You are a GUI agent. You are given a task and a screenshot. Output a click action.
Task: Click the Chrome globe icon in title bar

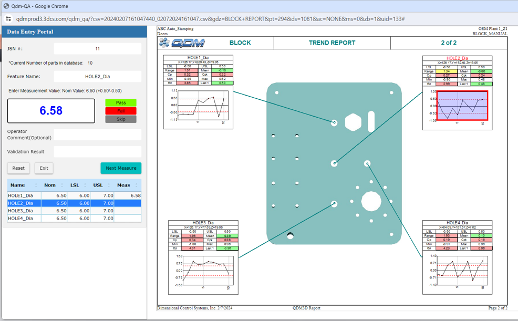point(6,6)
